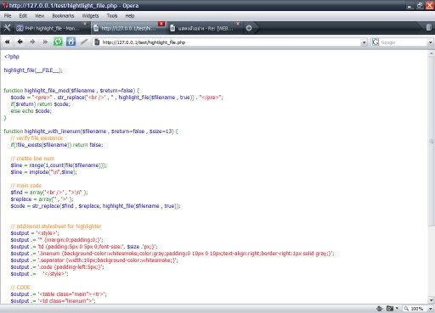Open the File menu
Image resolution: width=435 pixels, height=313 pixels.
tap(8, 16)
